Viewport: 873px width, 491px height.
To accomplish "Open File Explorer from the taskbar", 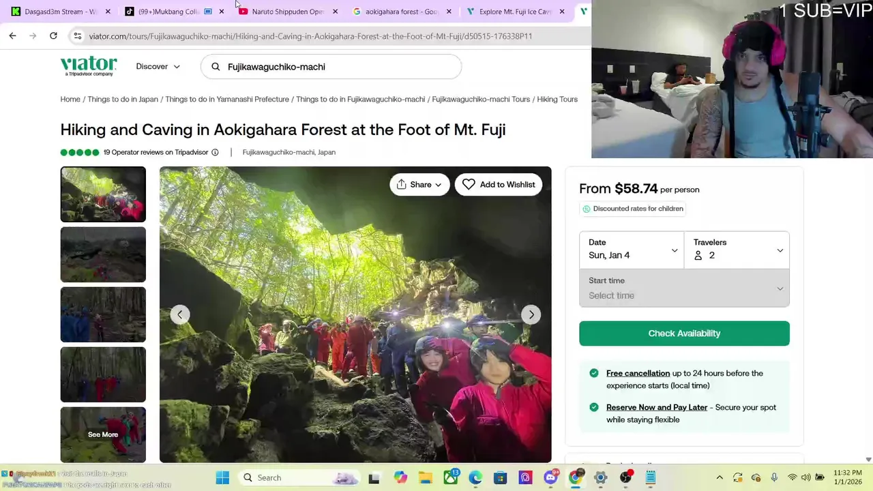I will pyautogui.click(x=426, y=477).
